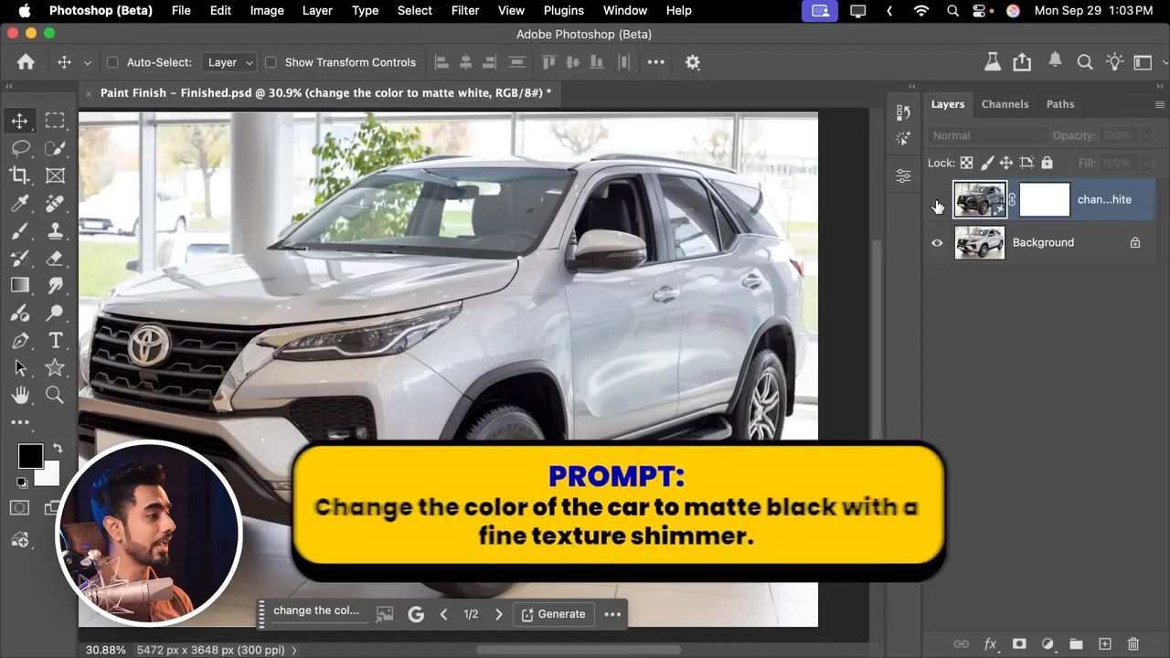The width and height of the screenshot is (1170, 658).
Task: Click the black foreground color swatch
Action: [29, 455]
